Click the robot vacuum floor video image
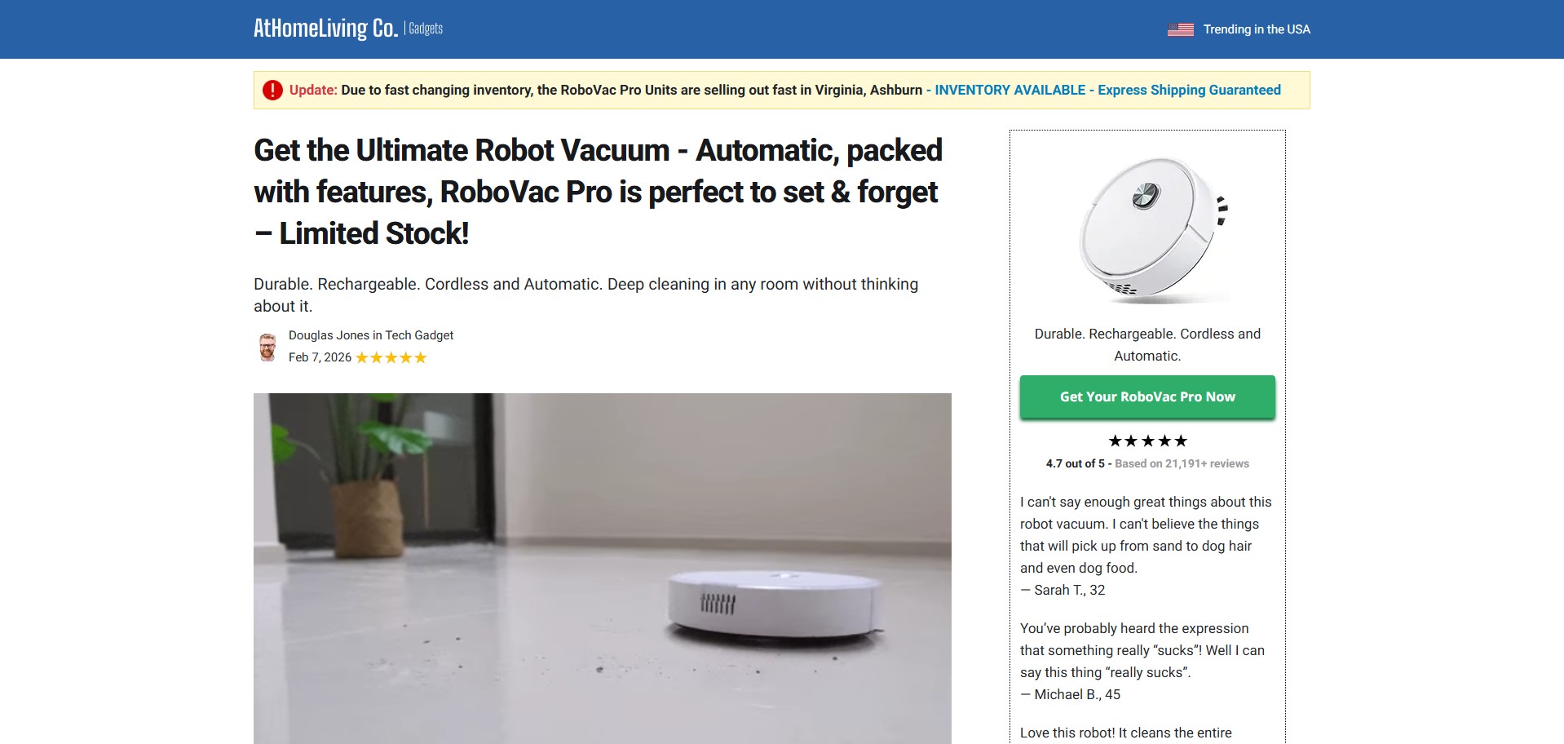 click(x=602, y=569)
